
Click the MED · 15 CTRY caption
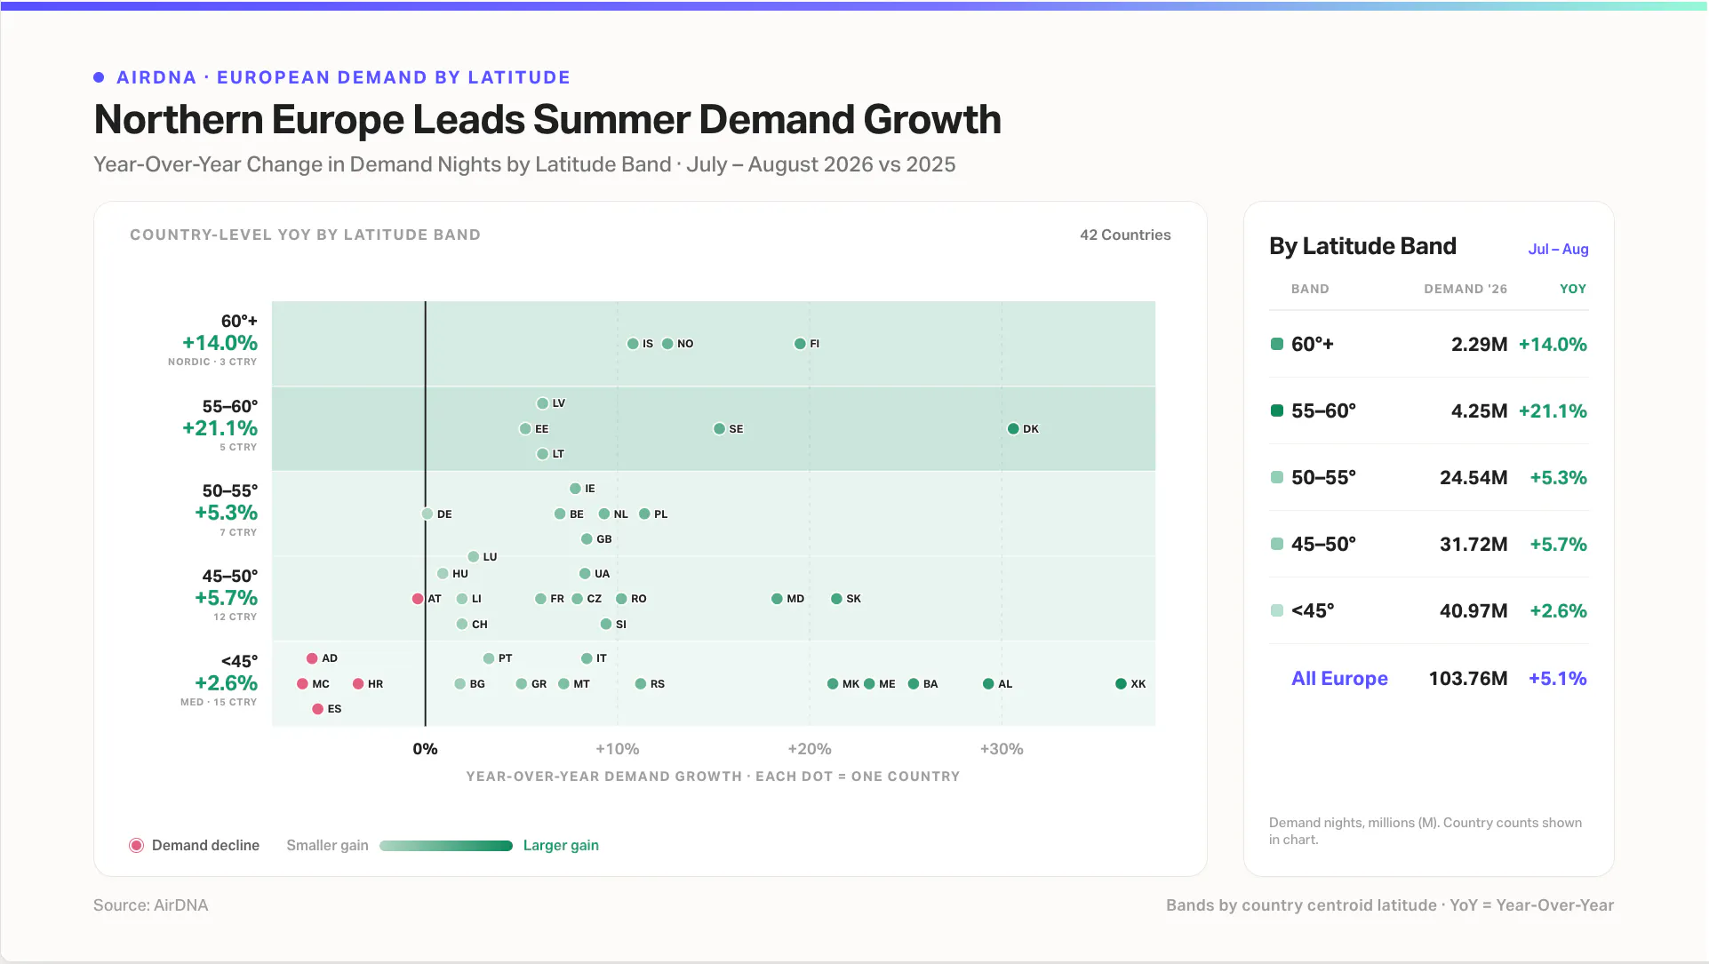219,702
